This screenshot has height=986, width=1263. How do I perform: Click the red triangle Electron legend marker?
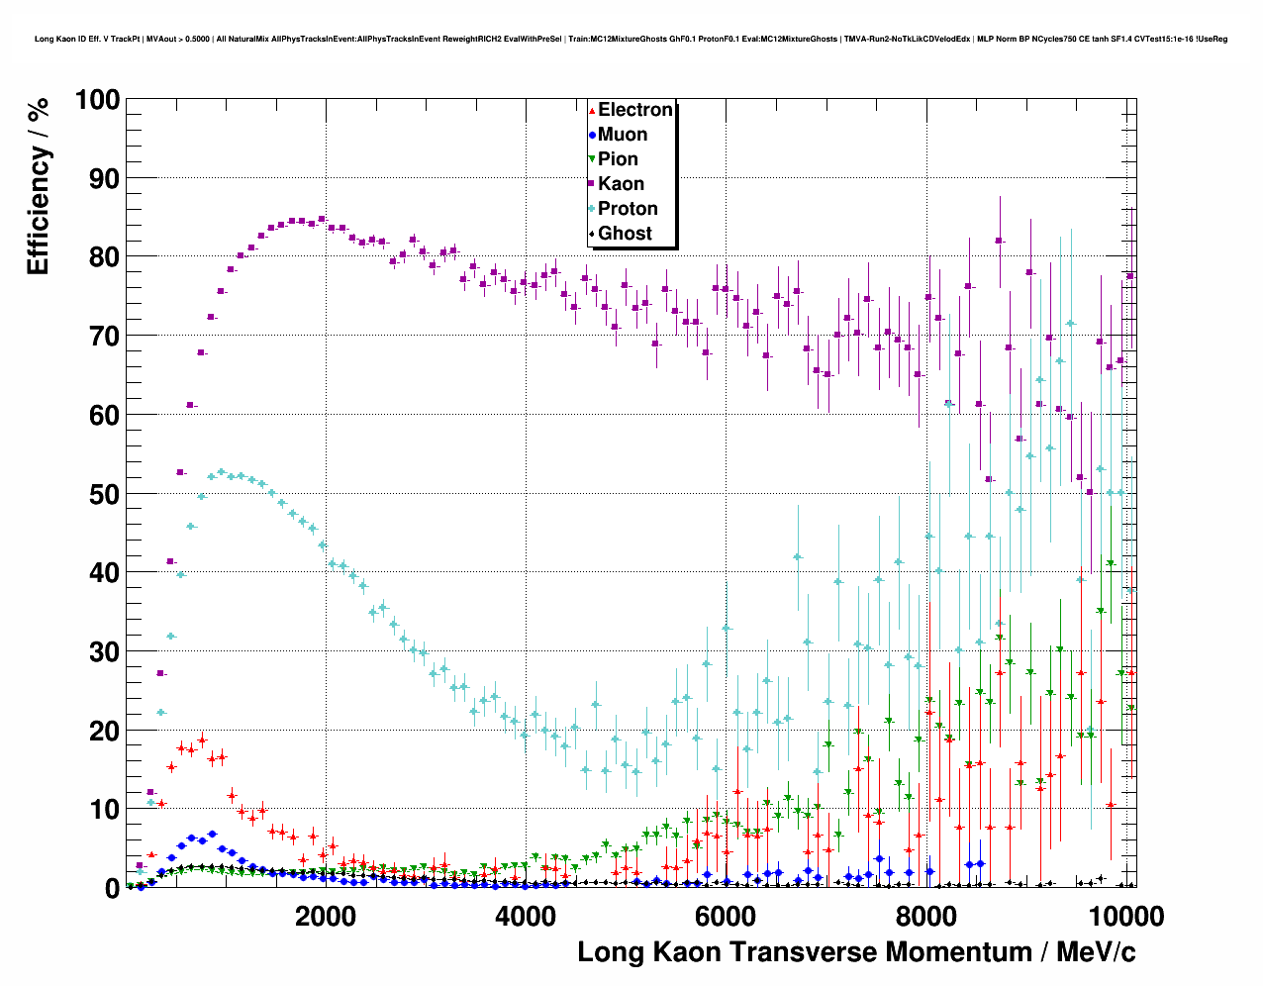pos(592,110)
